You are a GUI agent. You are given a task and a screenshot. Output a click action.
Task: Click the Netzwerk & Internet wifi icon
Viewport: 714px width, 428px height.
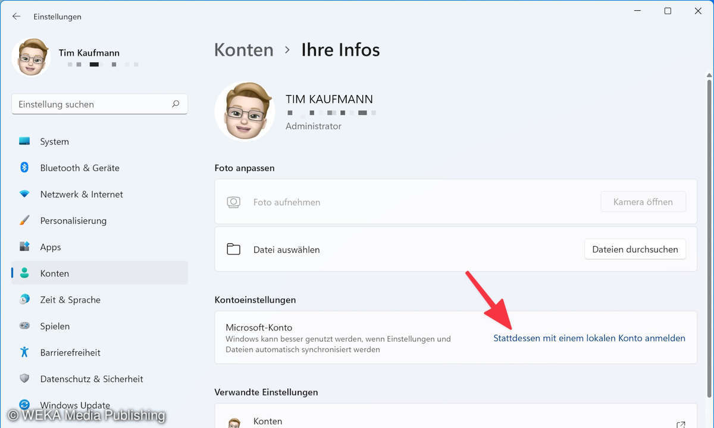[x=24, y=194]
